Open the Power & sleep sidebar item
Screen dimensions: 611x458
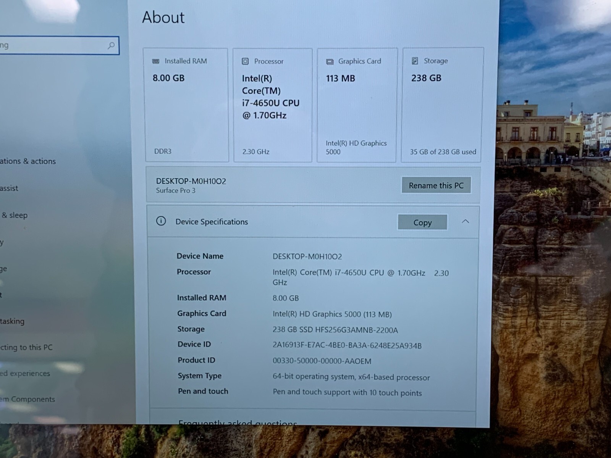tap(14, 215)
